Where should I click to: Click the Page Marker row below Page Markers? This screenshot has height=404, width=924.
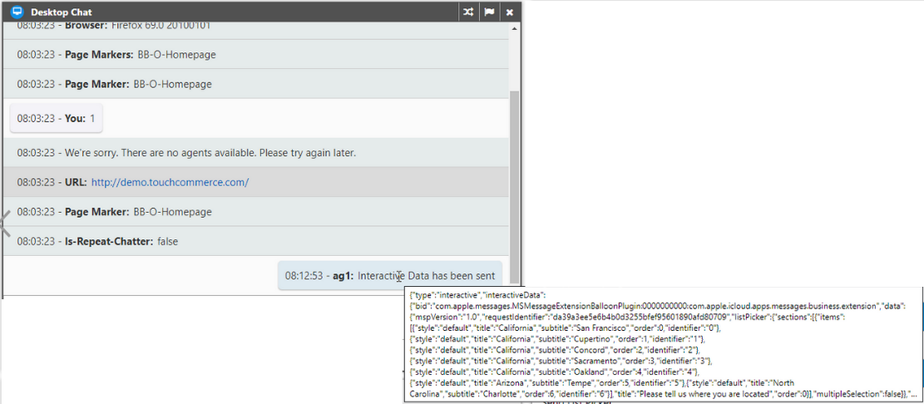point(114,84)
